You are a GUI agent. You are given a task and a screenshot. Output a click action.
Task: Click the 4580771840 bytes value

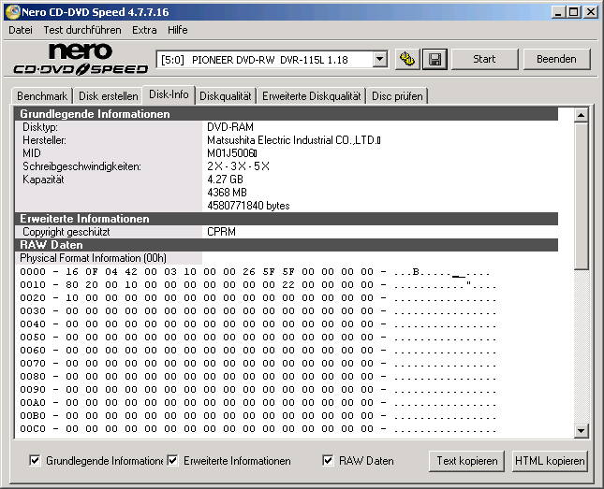(x=248, y=206)
